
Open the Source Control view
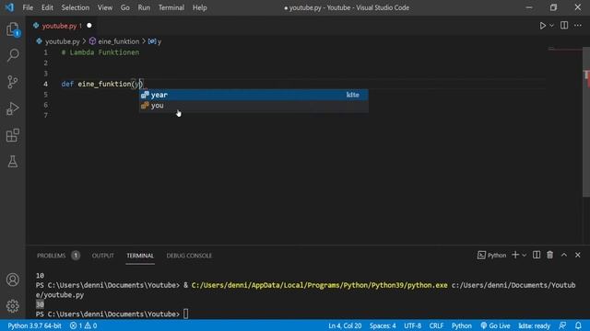tap(12, 82)
